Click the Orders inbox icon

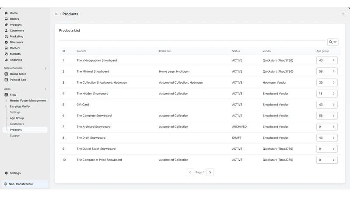(x=6, y=19)
